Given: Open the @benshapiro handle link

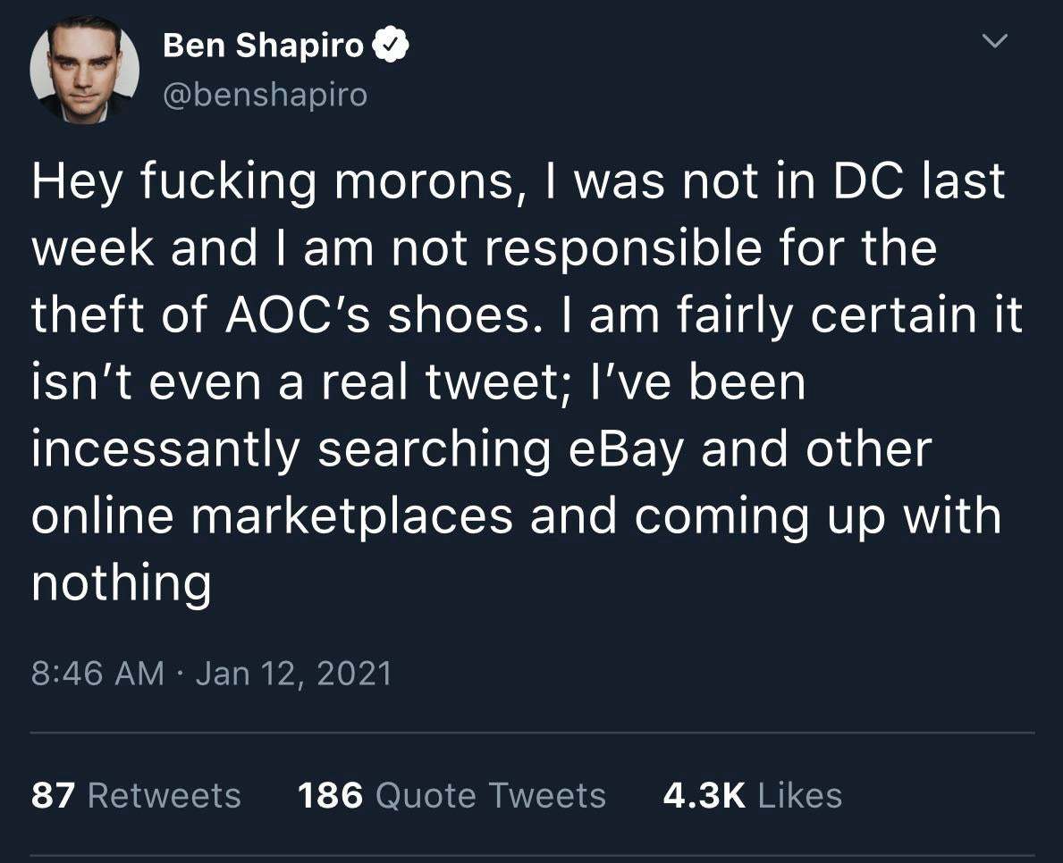Looking at the screenshot, I should point(265,94).
